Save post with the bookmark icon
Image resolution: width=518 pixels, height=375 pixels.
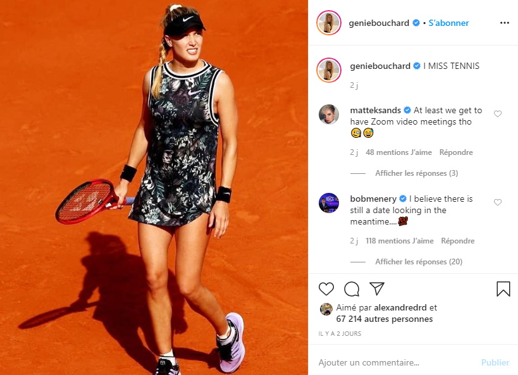(503, 289)
